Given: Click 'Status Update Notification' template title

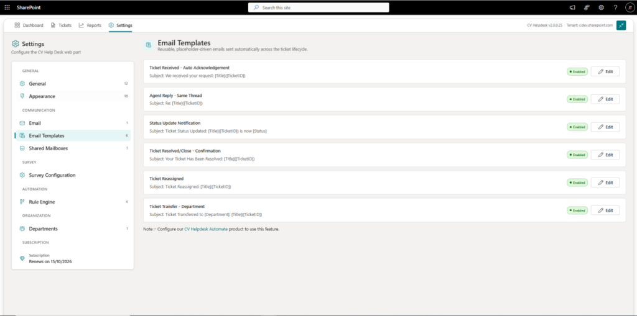Looking at the screenshot, I should 175,123.
